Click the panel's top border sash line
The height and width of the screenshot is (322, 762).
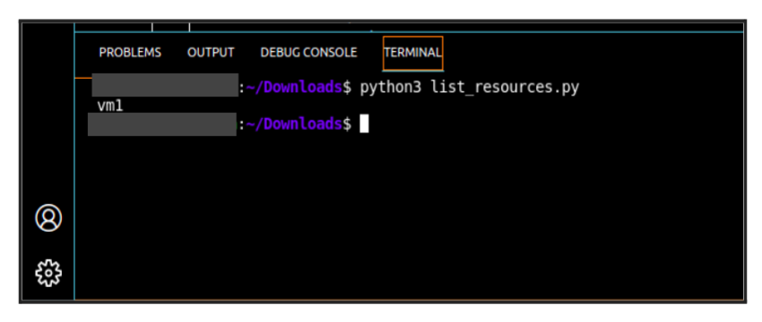point(408,32)
